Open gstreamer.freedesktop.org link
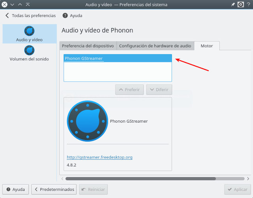 pyautogui.click(x=100, y=157)
